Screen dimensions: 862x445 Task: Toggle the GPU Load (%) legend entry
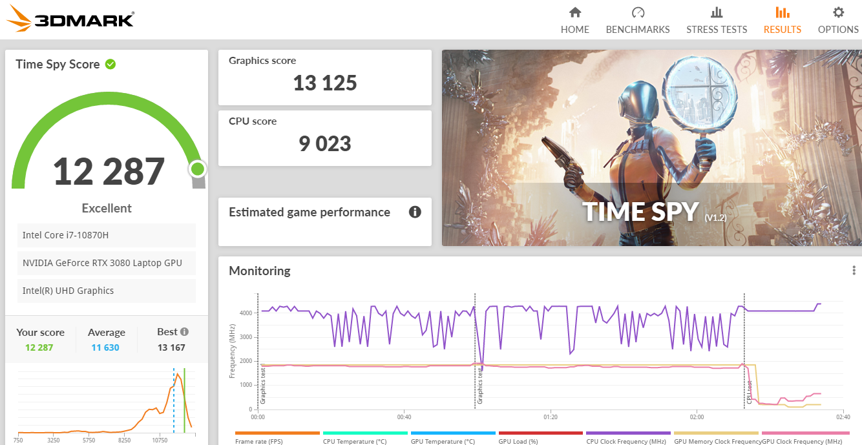[x=541, y=438]
